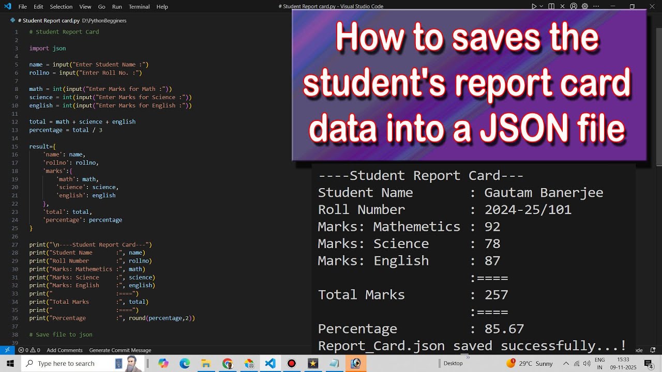Open the 29°C Sunny weather widget
Image resolution: width=662 pixels, height=372 pixels.
point(530,363)
